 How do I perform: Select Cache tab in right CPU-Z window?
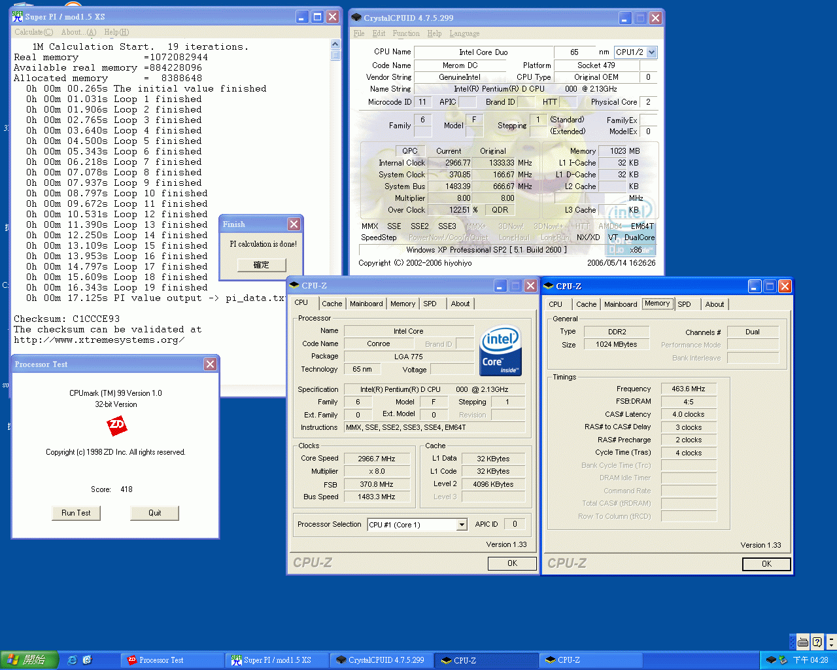pos(586,305)
